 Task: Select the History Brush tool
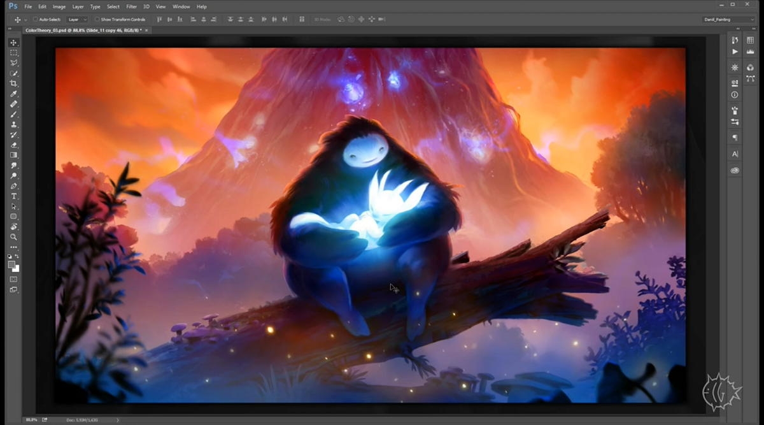tap(13, 135)
